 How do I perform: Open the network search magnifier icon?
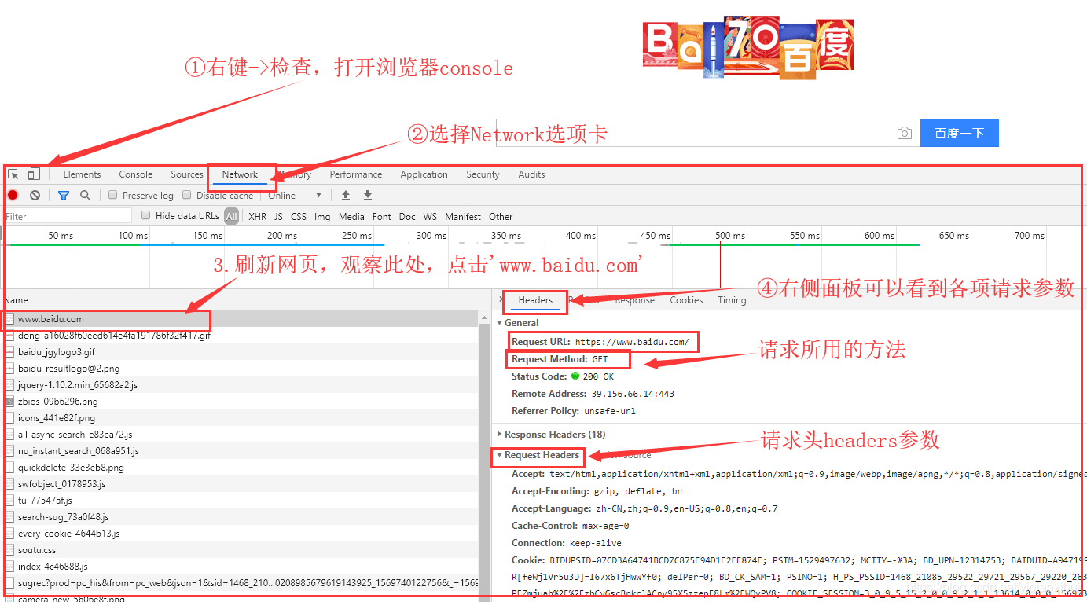click(85, 195)
